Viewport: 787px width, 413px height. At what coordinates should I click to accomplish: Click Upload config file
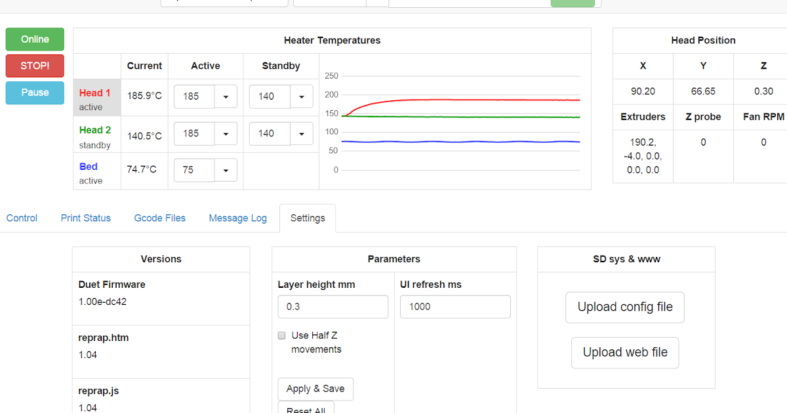pos(624,307)
